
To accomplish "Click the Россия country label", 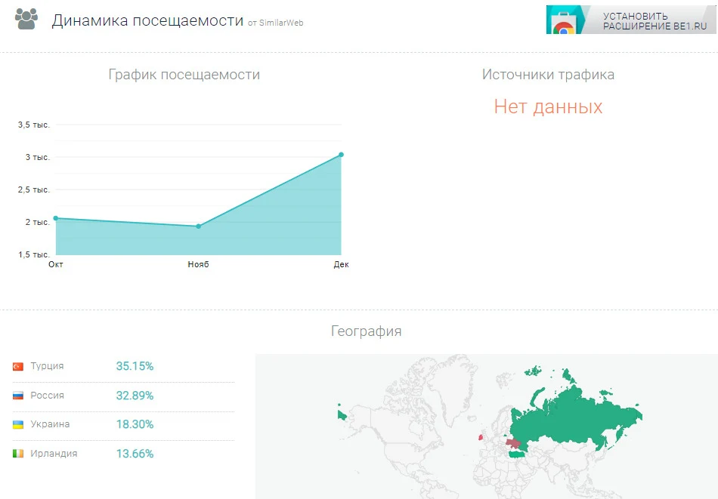I will [x=47, y=396].
